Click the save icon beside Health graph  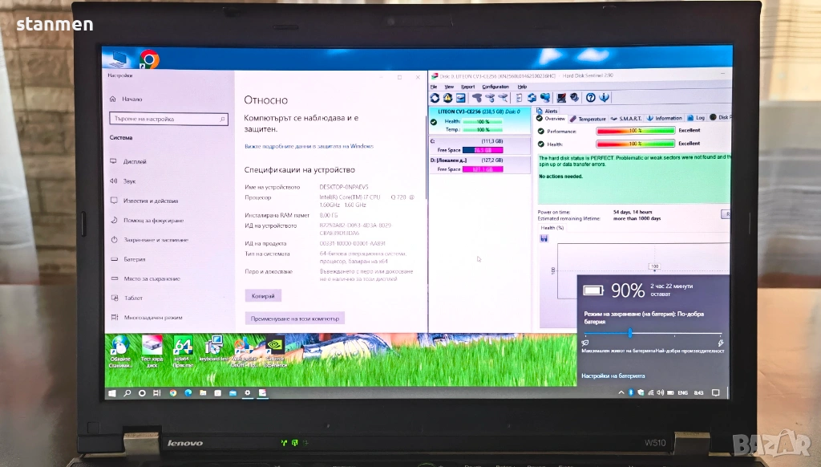544,238
